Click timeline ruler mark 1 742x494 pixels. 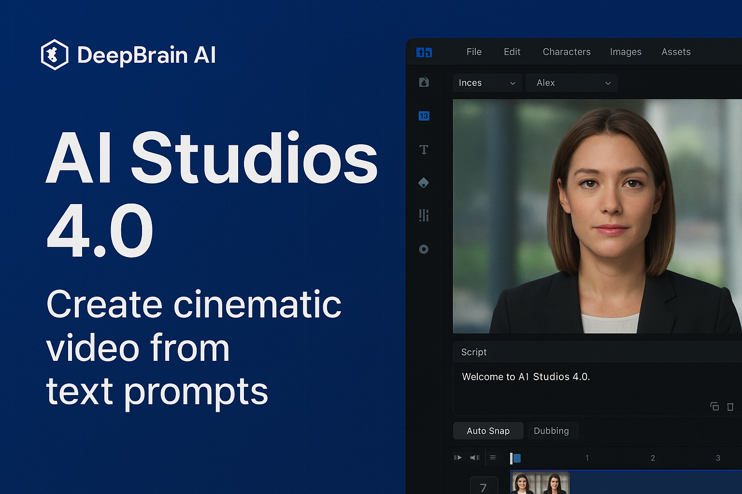point(587,458)
